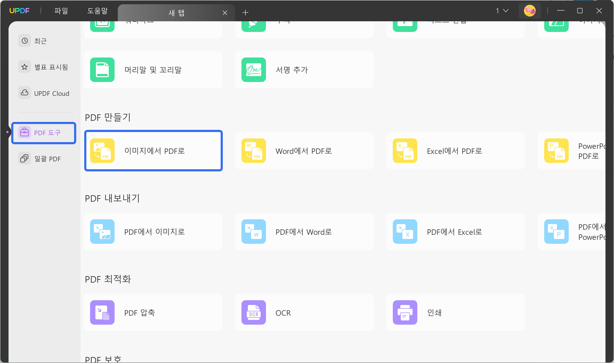Open the PDF compress icon

point(102,312)
